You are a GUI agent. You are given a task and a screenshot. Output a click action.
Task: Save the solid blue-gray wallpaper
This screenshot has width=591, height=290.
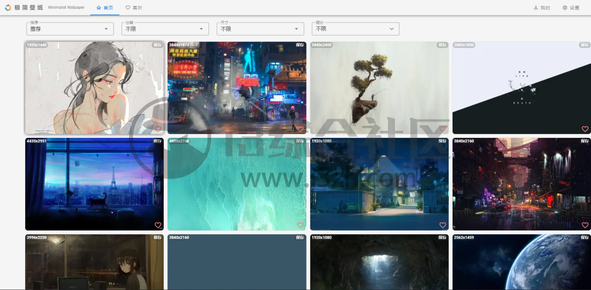(x=300, y=237)
